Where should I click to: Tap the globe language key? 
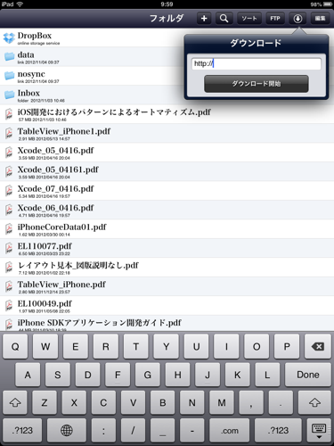67,430
